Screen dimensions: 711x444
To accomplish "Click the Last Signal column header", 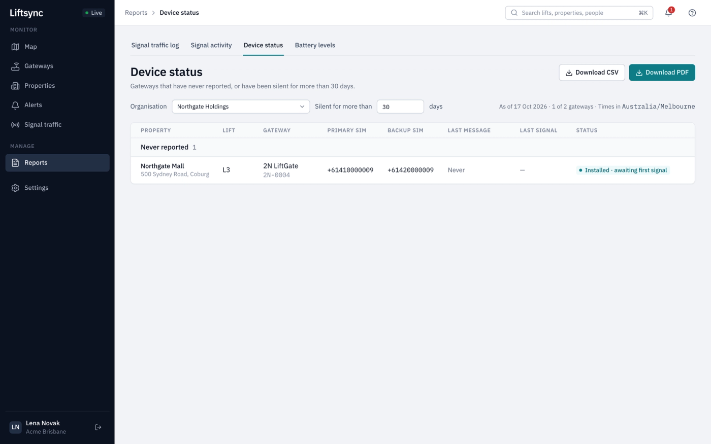I will [538, 130].
